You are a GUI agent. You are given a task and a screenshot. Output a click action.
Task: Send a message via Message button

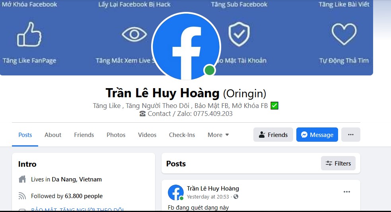[x=317, y=135]
